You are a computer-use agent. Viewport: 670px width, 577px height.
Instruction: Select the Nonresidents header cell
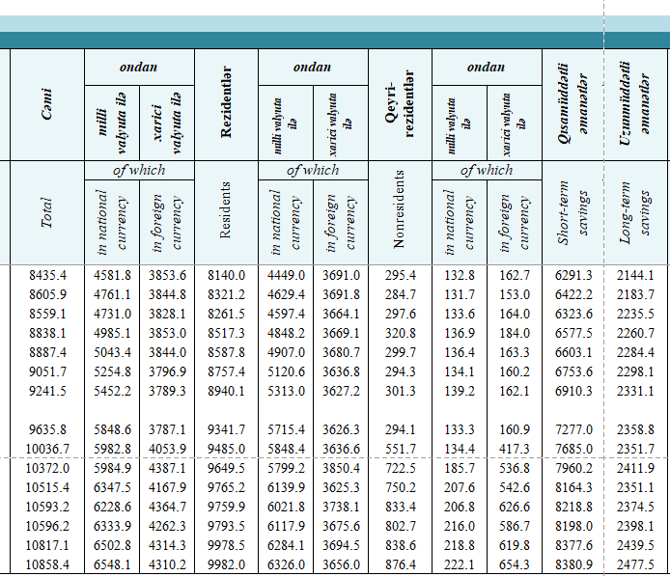click(x=400, y=213)
